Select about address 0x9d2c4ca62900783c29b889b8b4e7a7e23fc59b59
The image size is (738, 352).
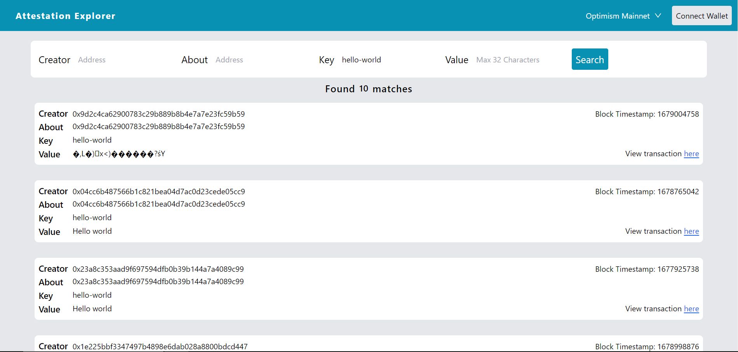[x=158, y=126]
